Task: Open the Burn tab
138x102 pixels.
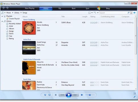Action: pos(74,8)
